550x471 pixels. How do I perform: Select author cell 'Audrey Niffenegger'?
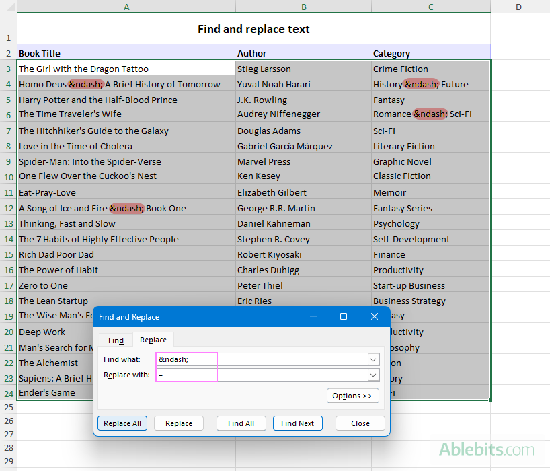click(304, 114)
